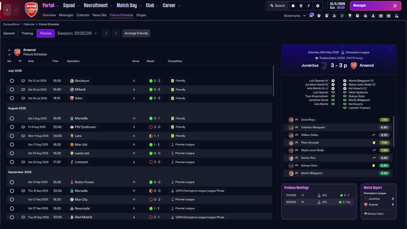Click the refresh arrows icon in the bookmarks bar
Image resolution: width=407 pixels, height=229 pixels.
click(342, 16)
